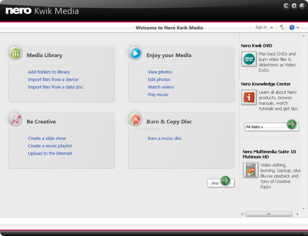
Task: Click the Media Library building icon
Action: click(15, 53)
